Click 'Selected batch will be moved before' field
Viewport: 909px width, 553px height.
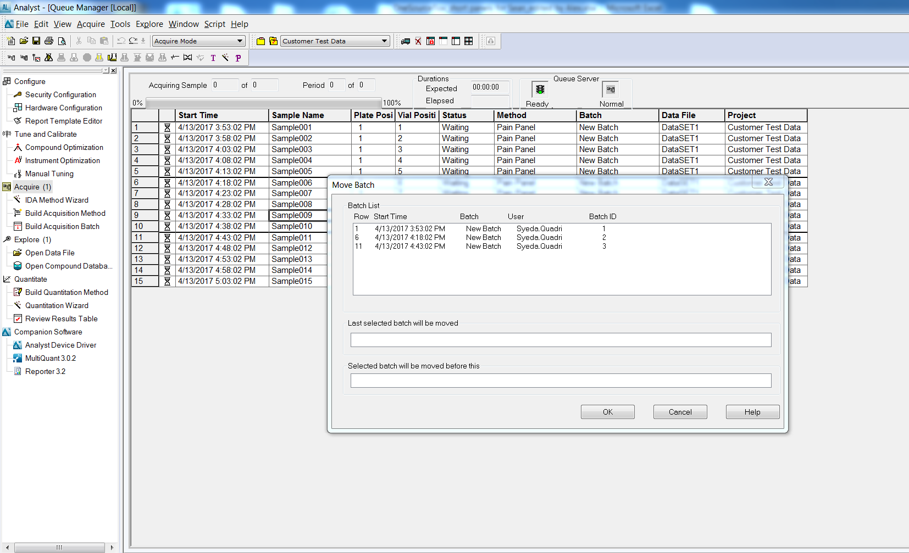(561, 381)
